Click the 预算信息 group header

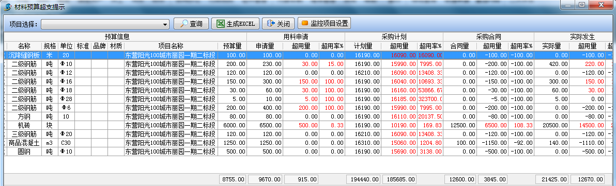point(117,37)
